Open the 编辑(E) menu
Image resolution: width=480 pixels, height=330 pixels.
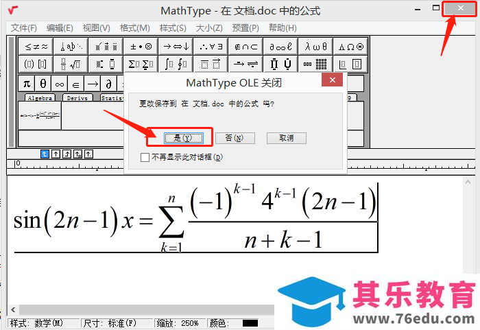point(60,28)
